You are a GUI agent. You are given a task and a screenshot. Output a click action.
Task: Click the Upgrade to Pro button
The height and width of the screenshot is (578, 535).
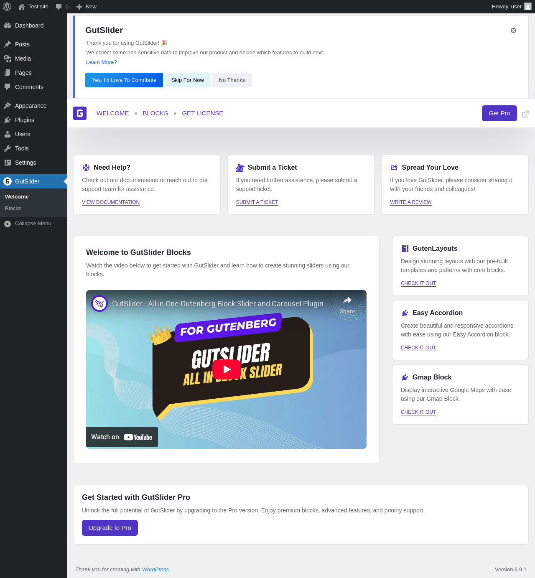(x=110, y=528)
